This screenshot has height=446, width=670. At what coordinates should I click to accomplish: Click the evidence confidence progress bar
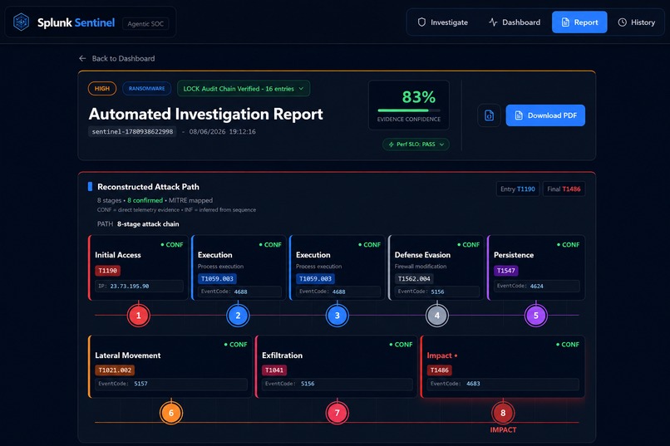pyautogui.click(x=408, y=110)
